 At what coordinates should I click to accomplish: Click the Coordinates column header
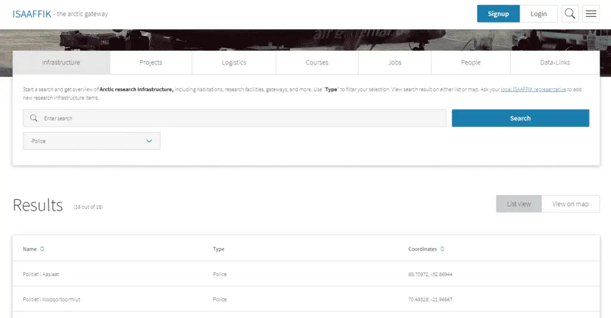click(422, 249)
